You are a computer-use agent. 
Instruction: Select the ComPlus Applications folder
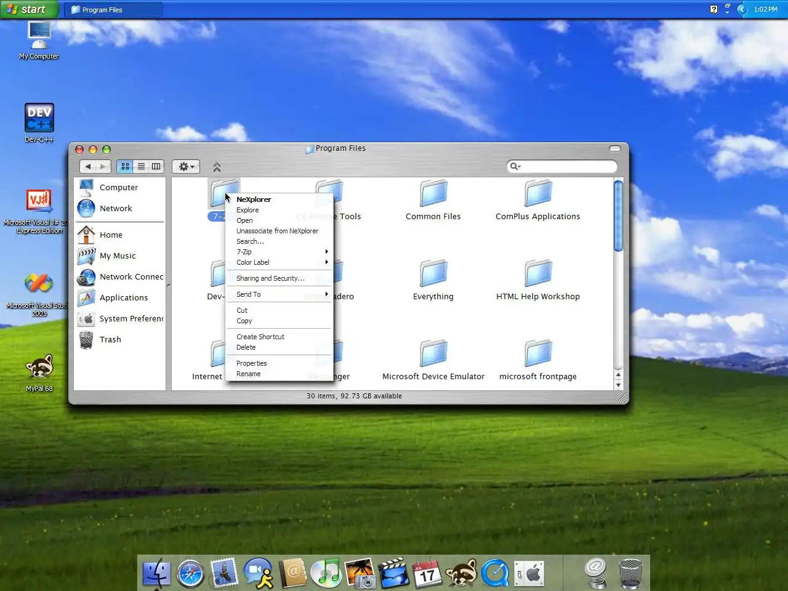click(538, 201)
